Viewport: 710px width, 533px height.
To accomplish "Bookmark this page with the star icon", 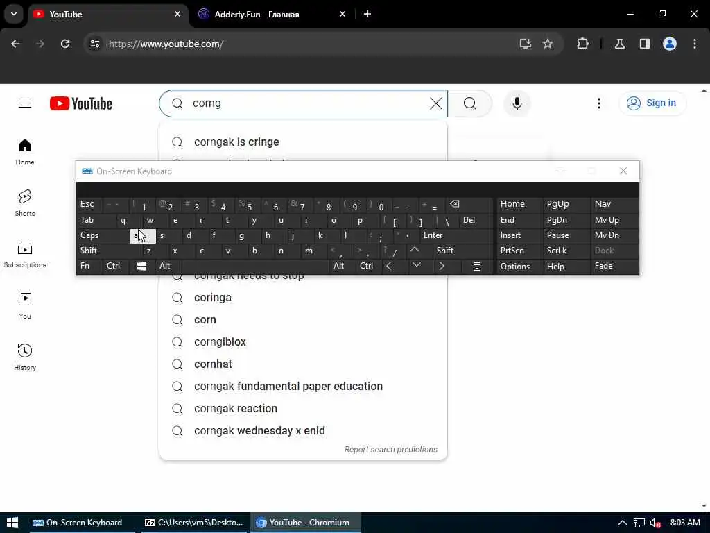I will pos(548,44).
